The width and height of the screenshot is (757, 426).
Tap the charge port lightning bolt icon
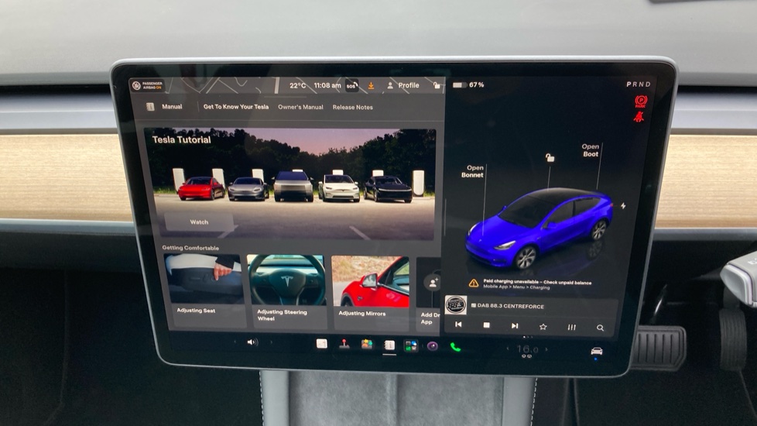tap(623, 206)
